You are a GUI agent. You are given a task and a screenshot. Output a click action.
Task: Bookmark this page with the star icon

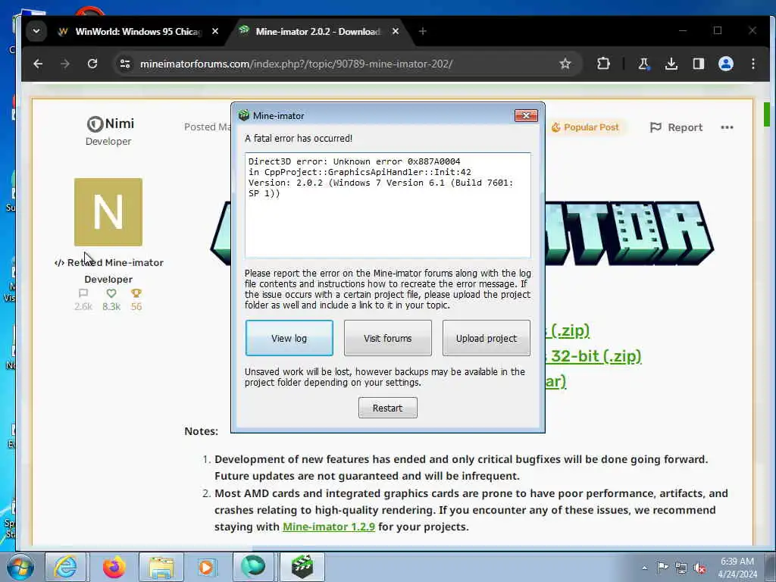(565, 64)
